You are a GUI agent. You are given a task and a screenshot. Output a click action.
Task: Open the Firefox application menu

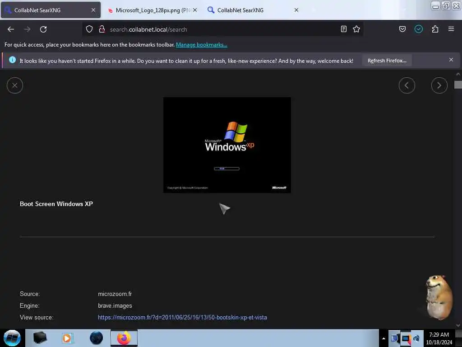pyautogui.click(x=451, y=29)
